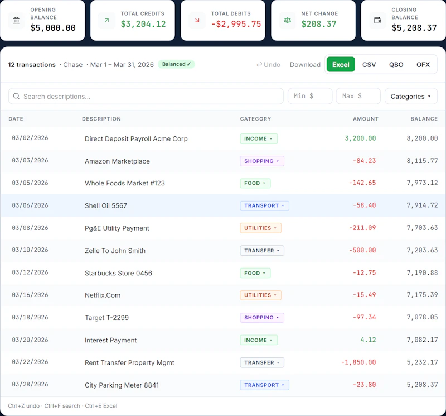Select description Shell Oil 5567
This screenshot has height=416, width=446.
[106, 205]
